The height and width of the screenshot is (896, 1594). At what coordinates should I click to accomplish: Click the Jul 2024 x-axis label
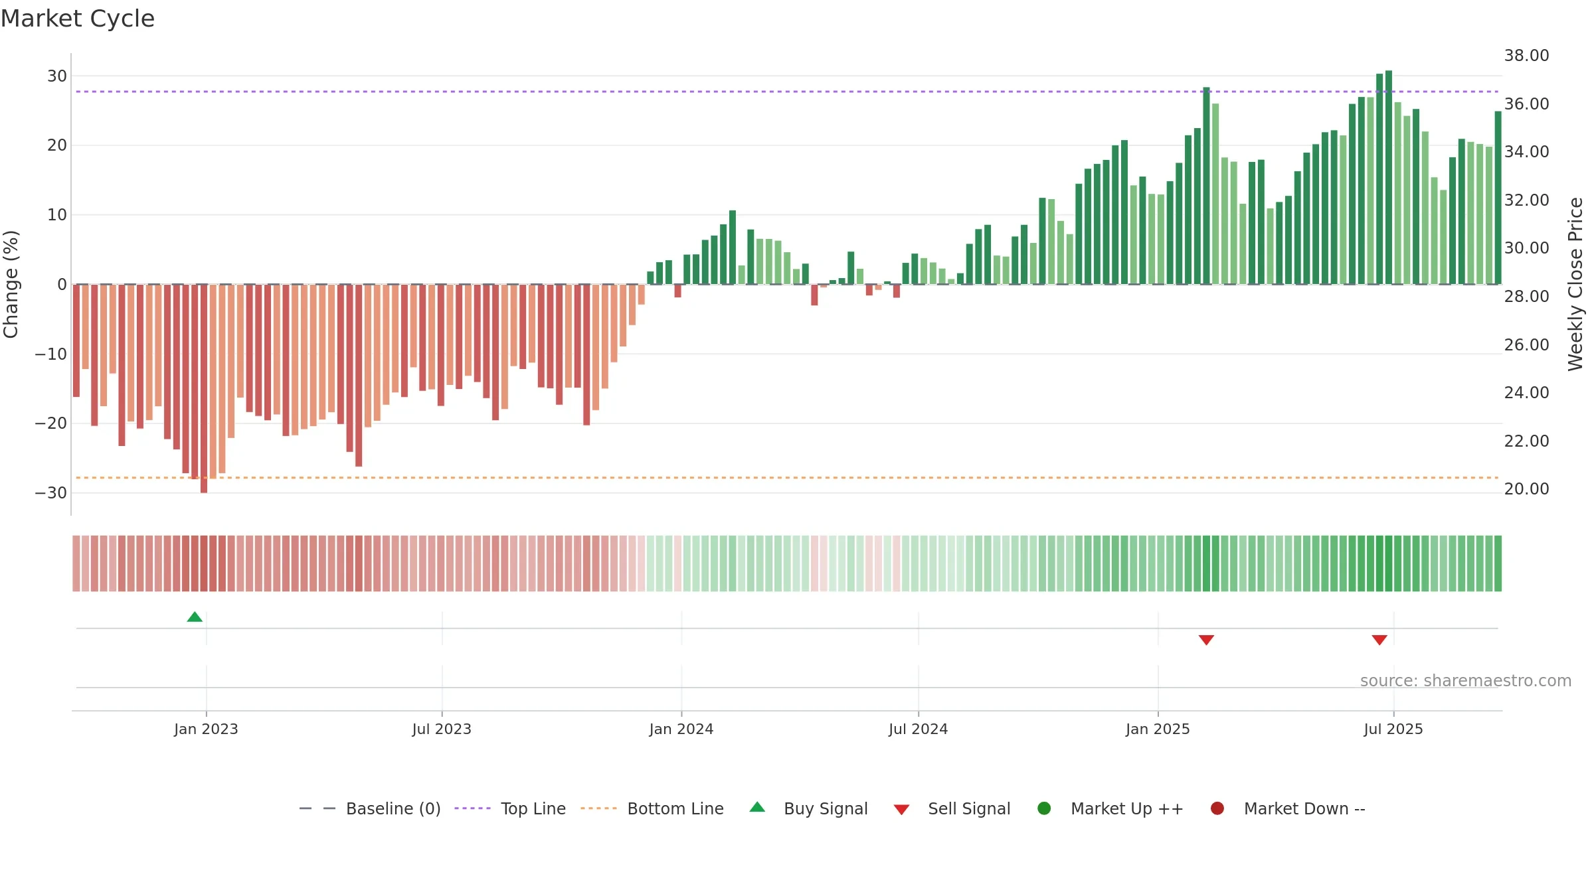pos(919,729)
